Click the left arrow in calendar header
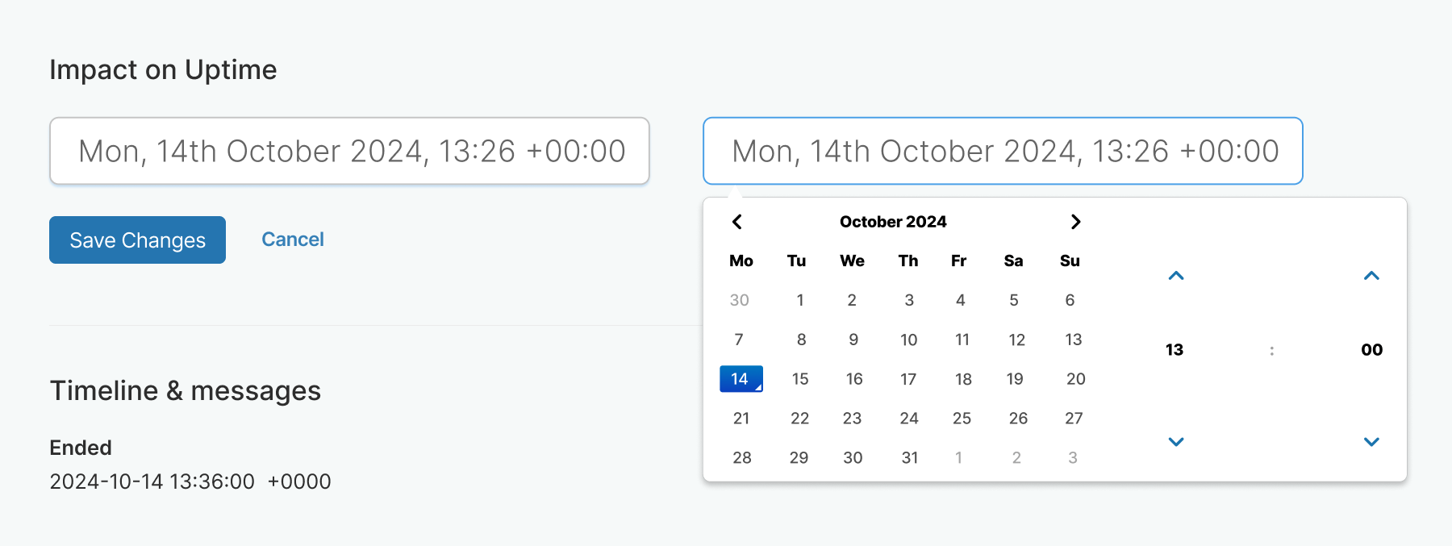 738,222
